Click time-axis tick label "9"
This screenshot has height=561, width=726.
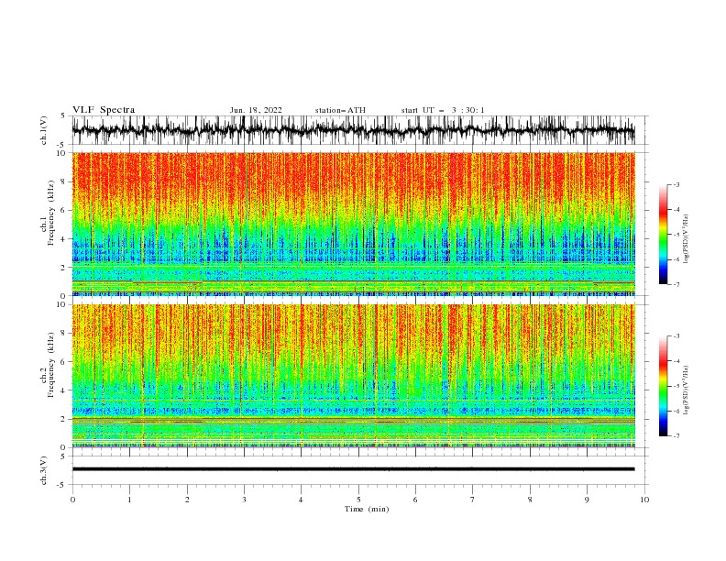coord(588,500)
